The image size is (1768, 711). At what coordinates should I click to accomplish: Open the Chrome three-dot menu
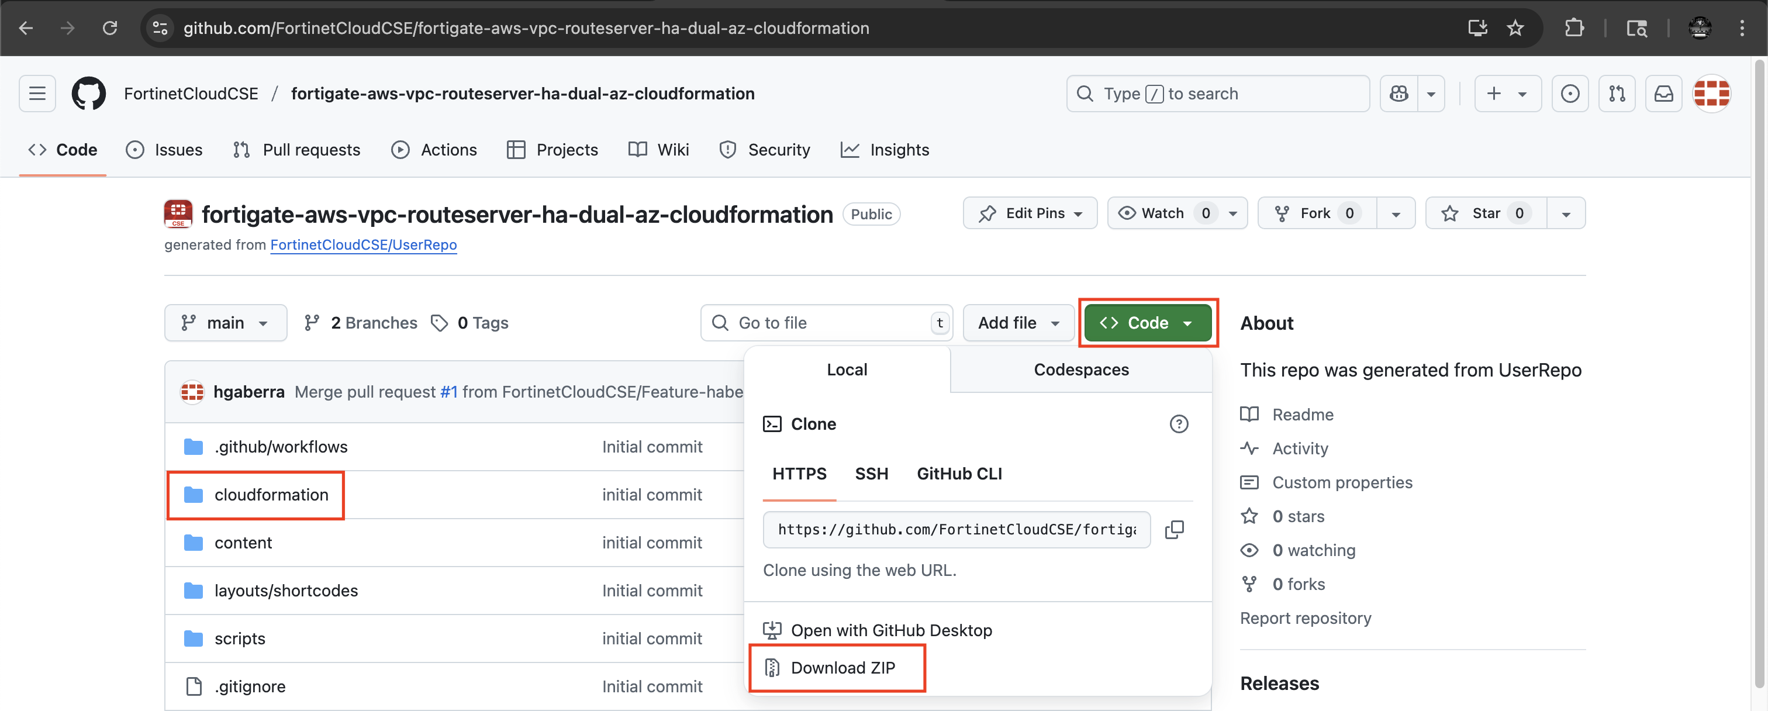click(x=1742, y=28)
